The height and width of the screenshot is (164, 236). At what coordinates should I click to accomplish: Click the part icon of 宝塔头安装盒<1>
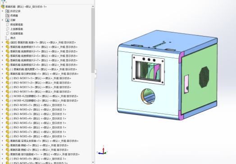(8, 141)
